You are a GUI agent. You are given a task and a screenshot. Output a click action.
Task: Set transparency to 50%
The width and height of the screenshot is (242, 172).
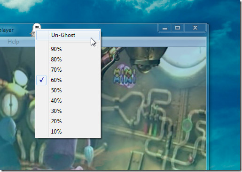[68, 90]
